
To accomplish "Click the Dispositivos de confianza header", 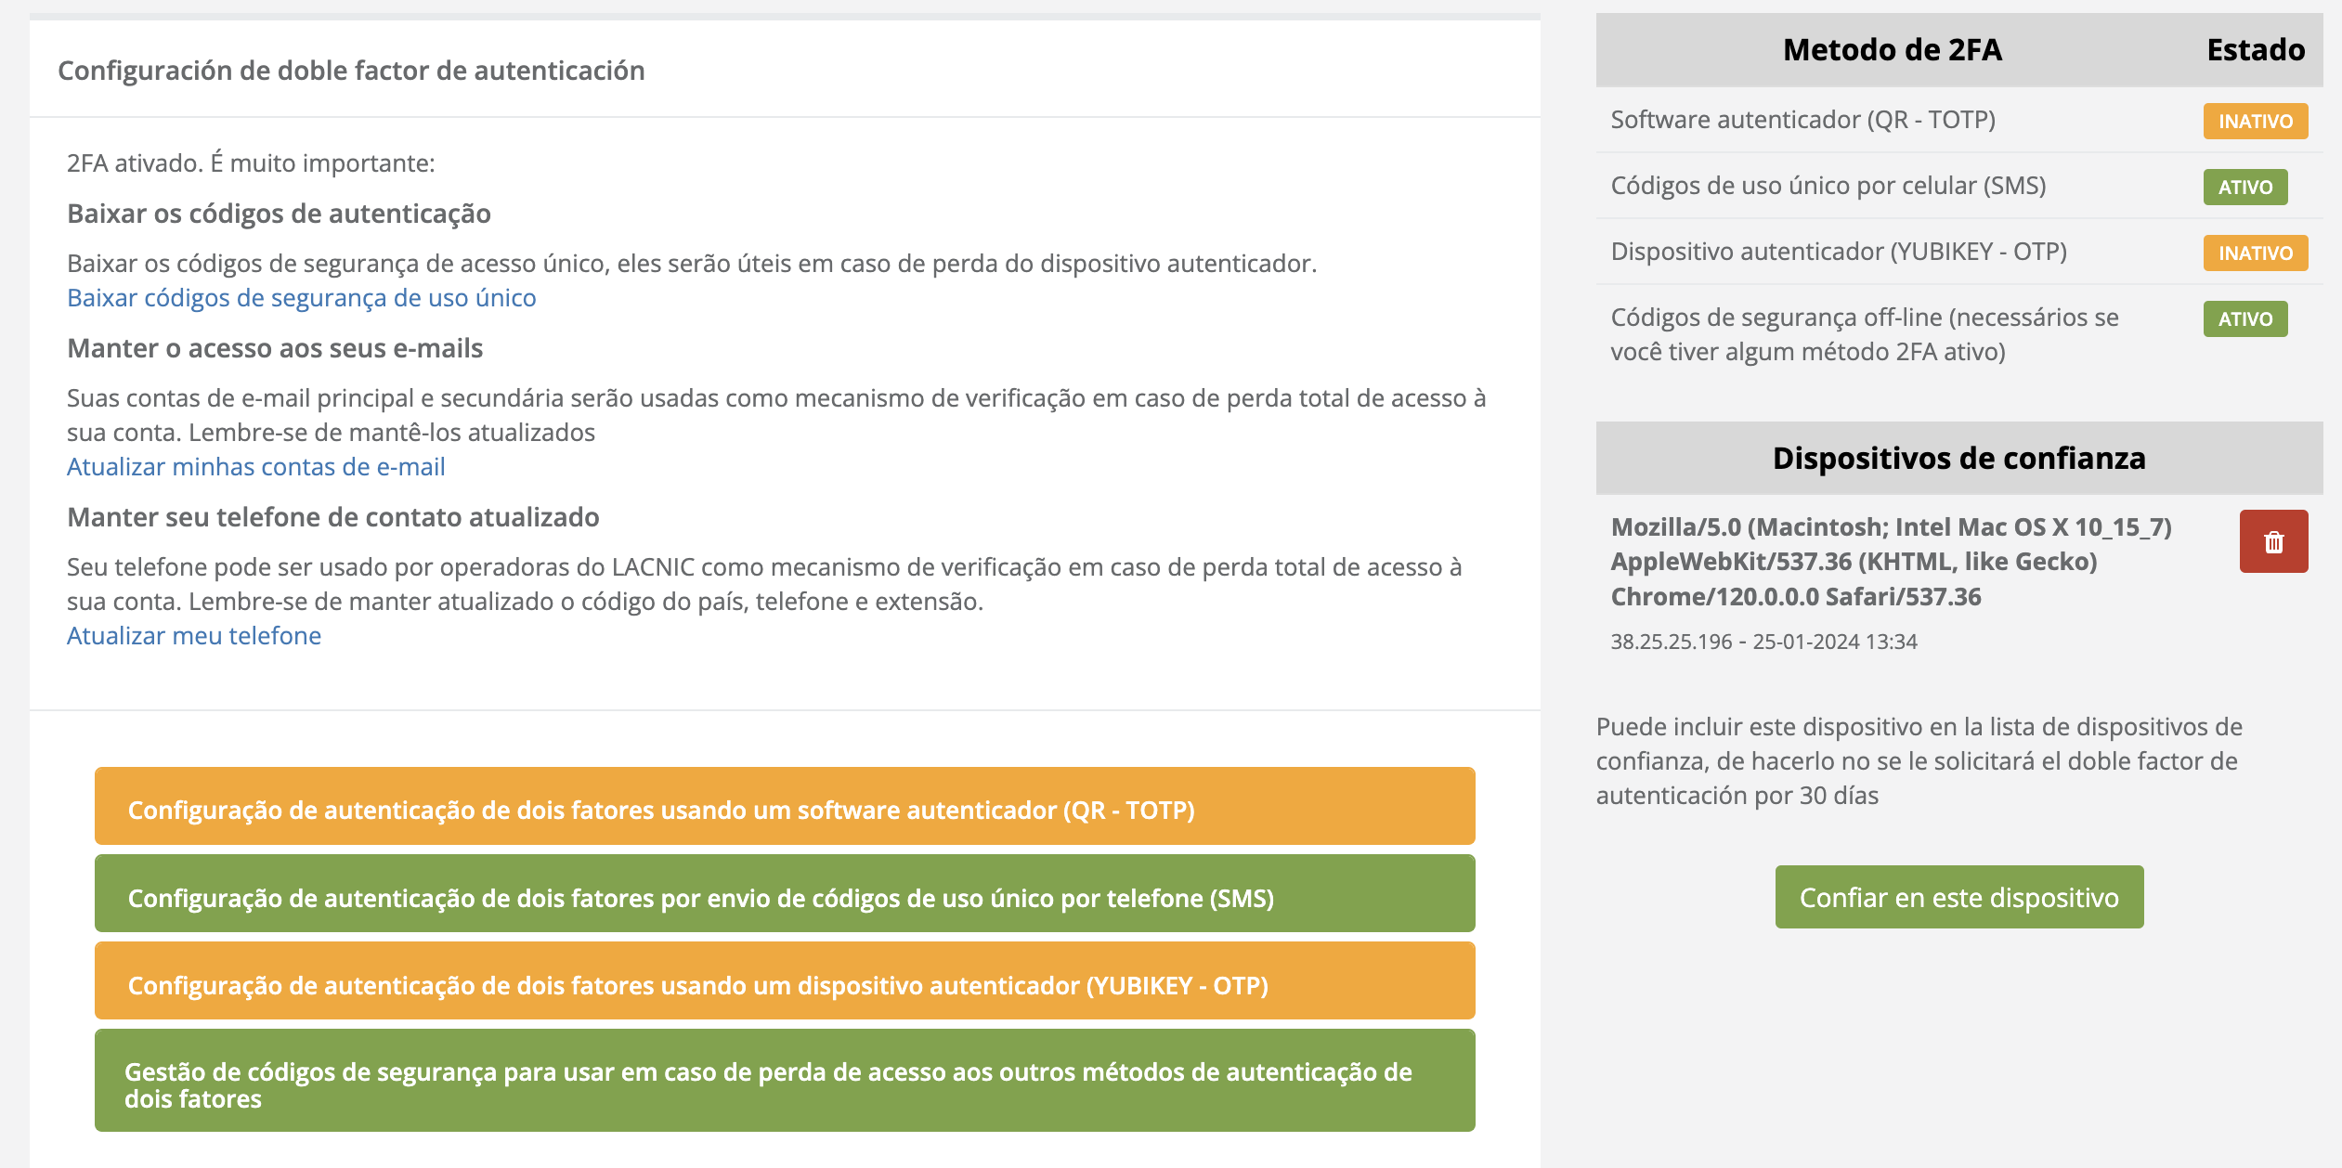I will [1958, 459].
